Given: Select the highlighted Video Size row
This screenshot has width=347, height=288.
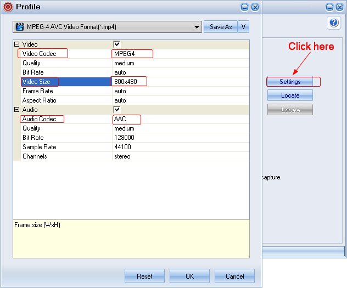Looking at the screenshot, I should point(135,82).
